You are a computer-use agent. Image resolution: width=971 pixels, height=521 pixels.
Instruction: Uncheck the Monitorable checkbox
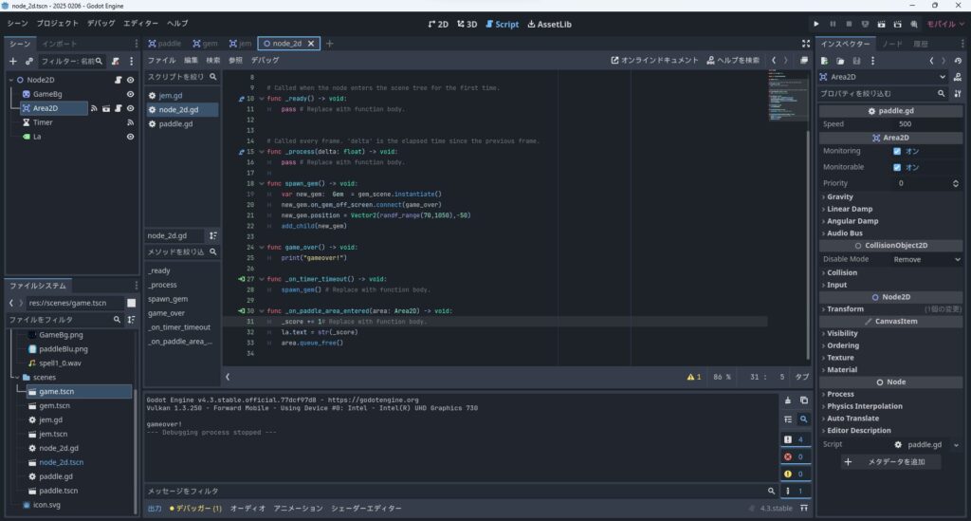point(897,167)
